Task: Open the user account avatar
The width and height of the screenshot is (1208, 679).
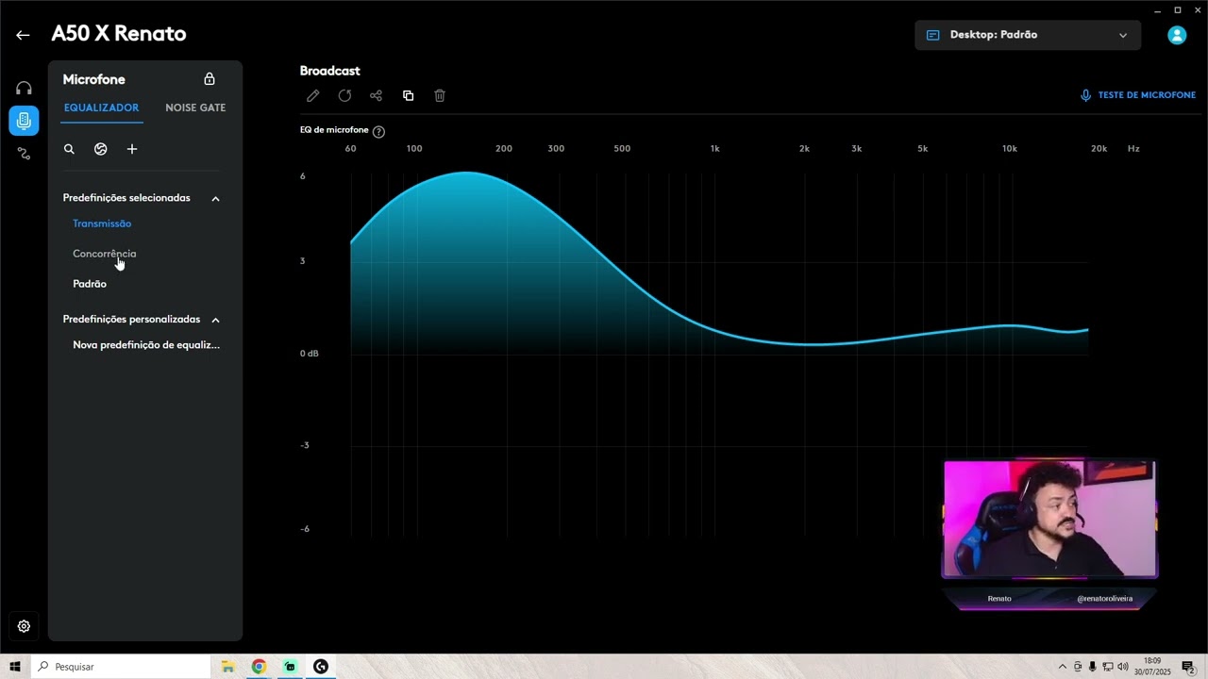Action: point(1177,35)
